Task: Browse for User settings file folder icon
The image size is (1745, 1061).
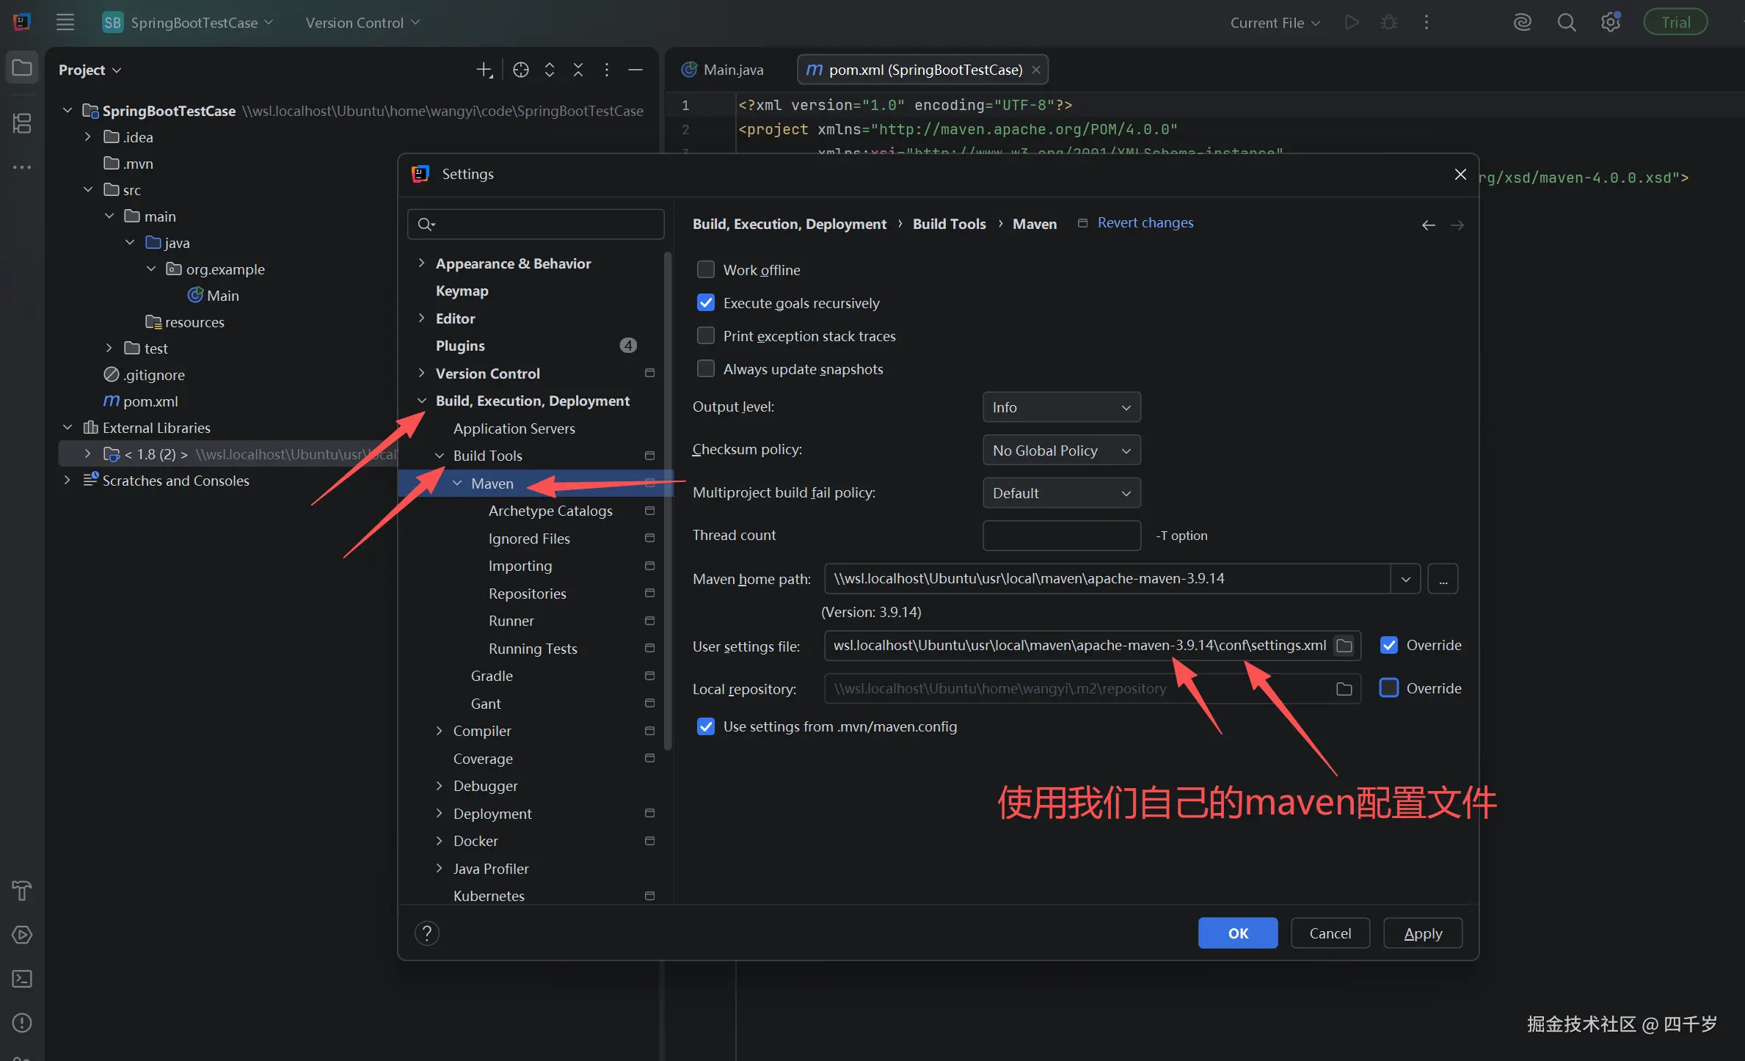Action: pyautogui.click(x=1344, y=646)
